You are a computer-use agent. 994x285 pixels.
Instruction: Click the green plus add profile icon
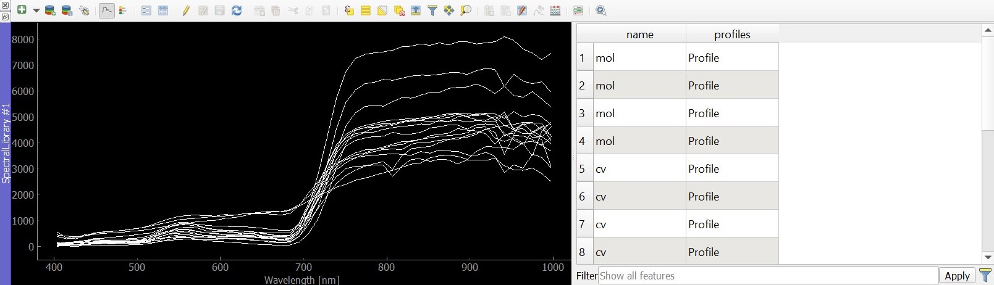pyautogui.click(x=22, y=10)
